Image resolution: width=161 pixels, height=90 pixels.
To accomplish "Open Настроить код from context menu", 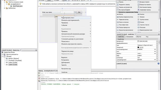I will (74, 69).
